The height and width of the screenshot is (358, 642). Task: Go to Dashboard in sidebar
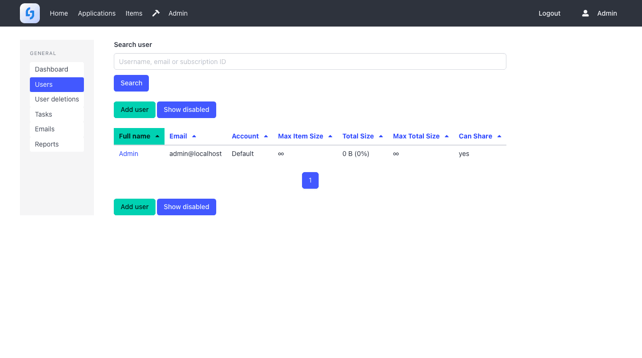(57, 69)
